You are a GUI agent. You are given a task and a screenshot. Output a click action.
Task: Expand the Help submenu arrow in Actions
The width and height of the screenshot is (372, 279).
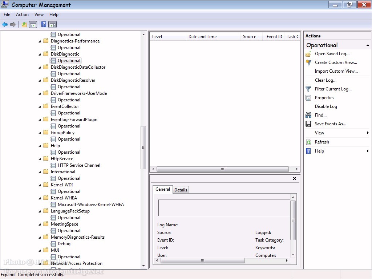[368, 151]
